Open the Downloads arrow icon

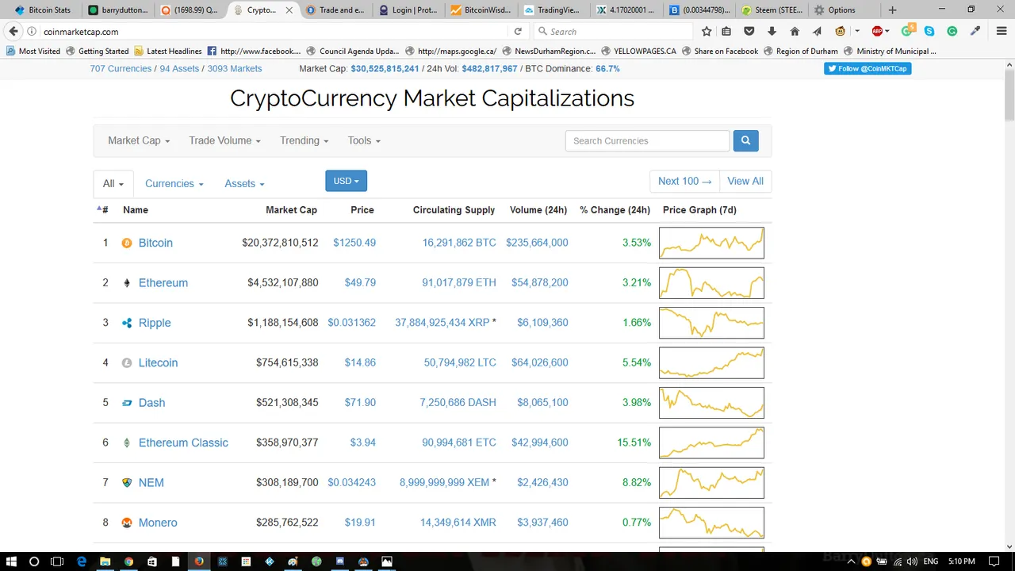click(x=772, y=32)
